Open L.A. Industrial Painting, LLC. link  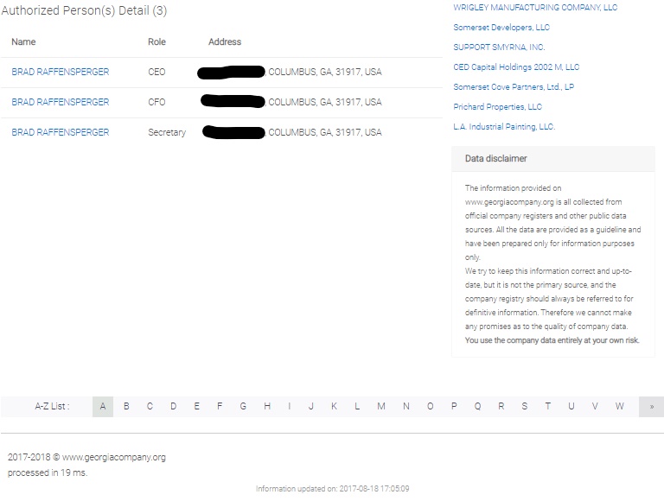pos(504,127)
